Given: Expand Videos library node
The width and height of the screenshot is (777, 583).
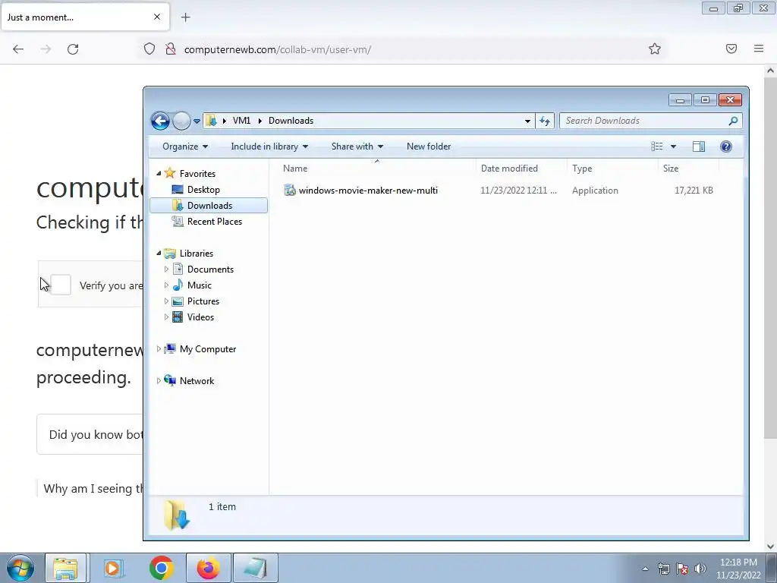Looking at the screenshot, I should 166,317.
